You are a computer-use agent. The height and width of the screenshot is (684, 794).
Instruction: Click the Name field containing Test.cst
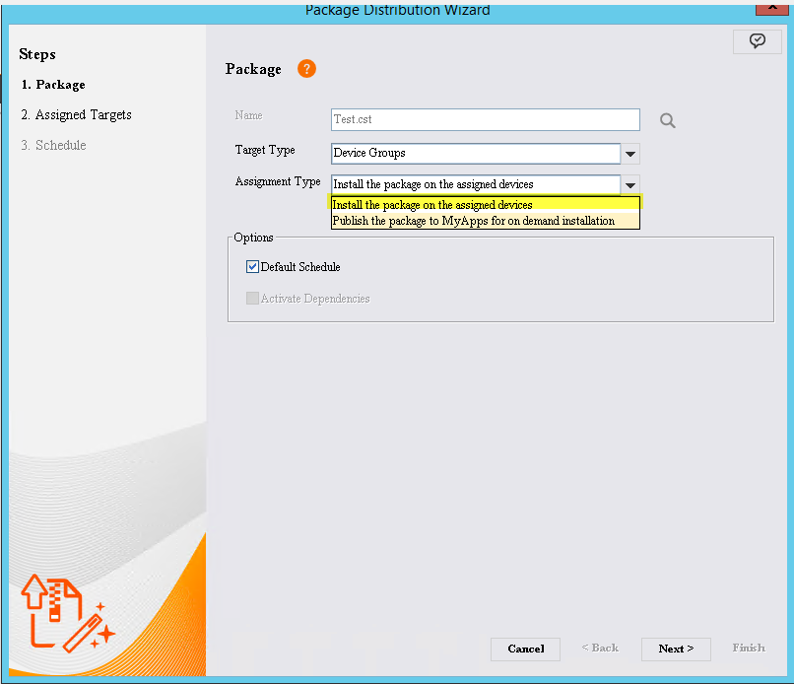coord(485,119)
